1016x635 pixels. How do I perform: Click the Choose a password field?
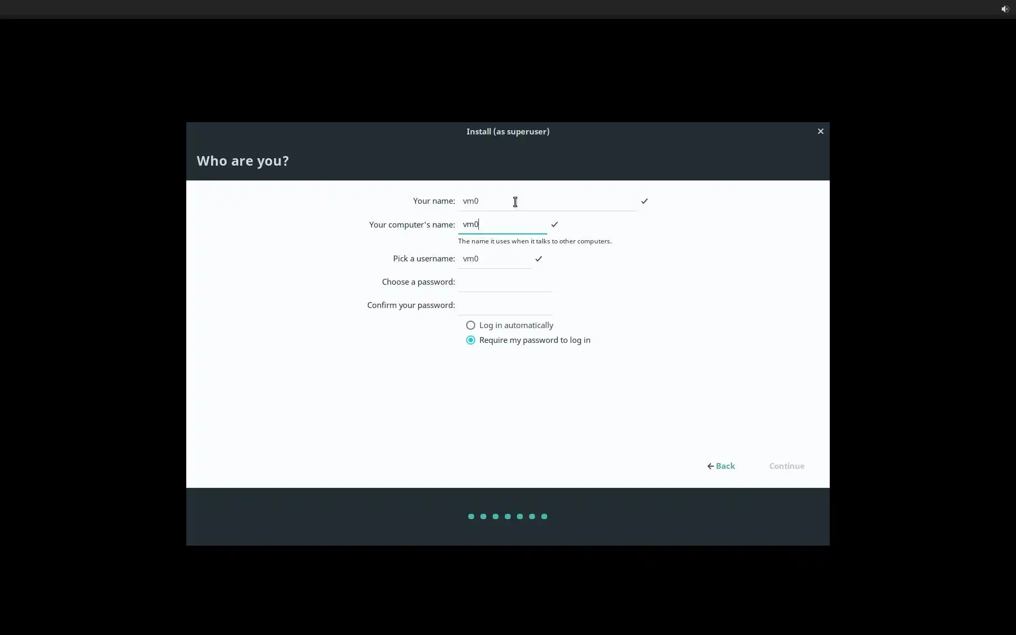[504, 282]
